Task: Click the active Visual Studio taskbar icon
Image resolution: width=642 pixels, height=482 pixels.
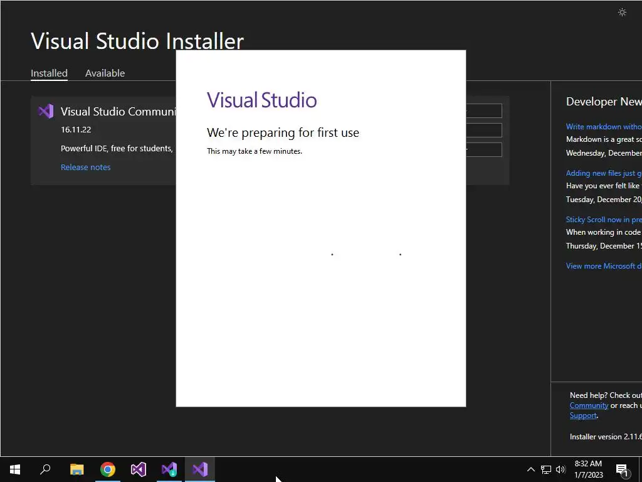Action: [200, 469]
